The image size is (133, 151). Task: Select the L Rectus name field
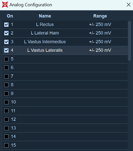(x=45, y=24)
